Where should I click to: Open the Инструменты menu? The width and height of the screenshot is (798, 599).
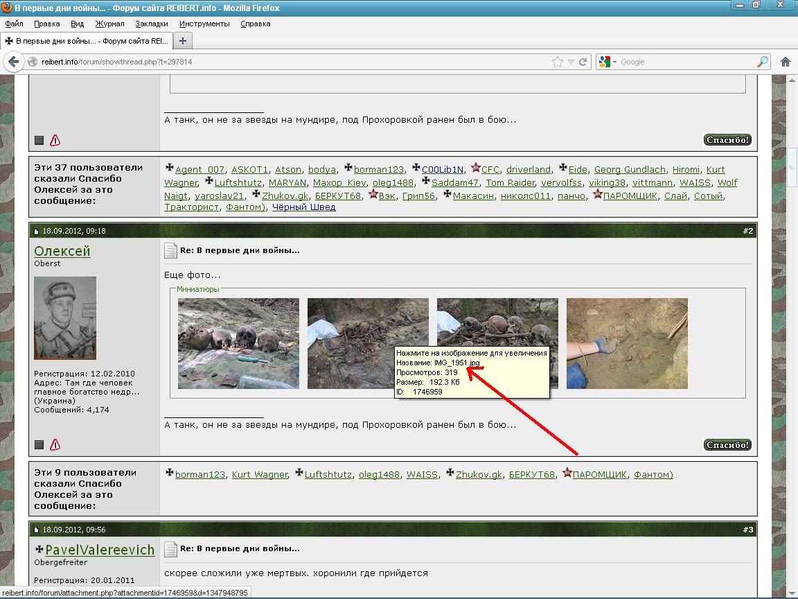[x=204, y=24]
